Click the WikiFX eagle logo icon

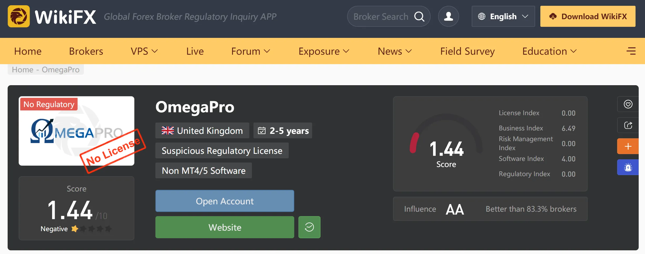(x=19, y=16)
